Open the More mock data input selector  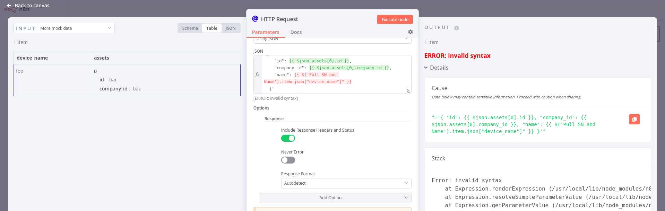coord(76,28)
